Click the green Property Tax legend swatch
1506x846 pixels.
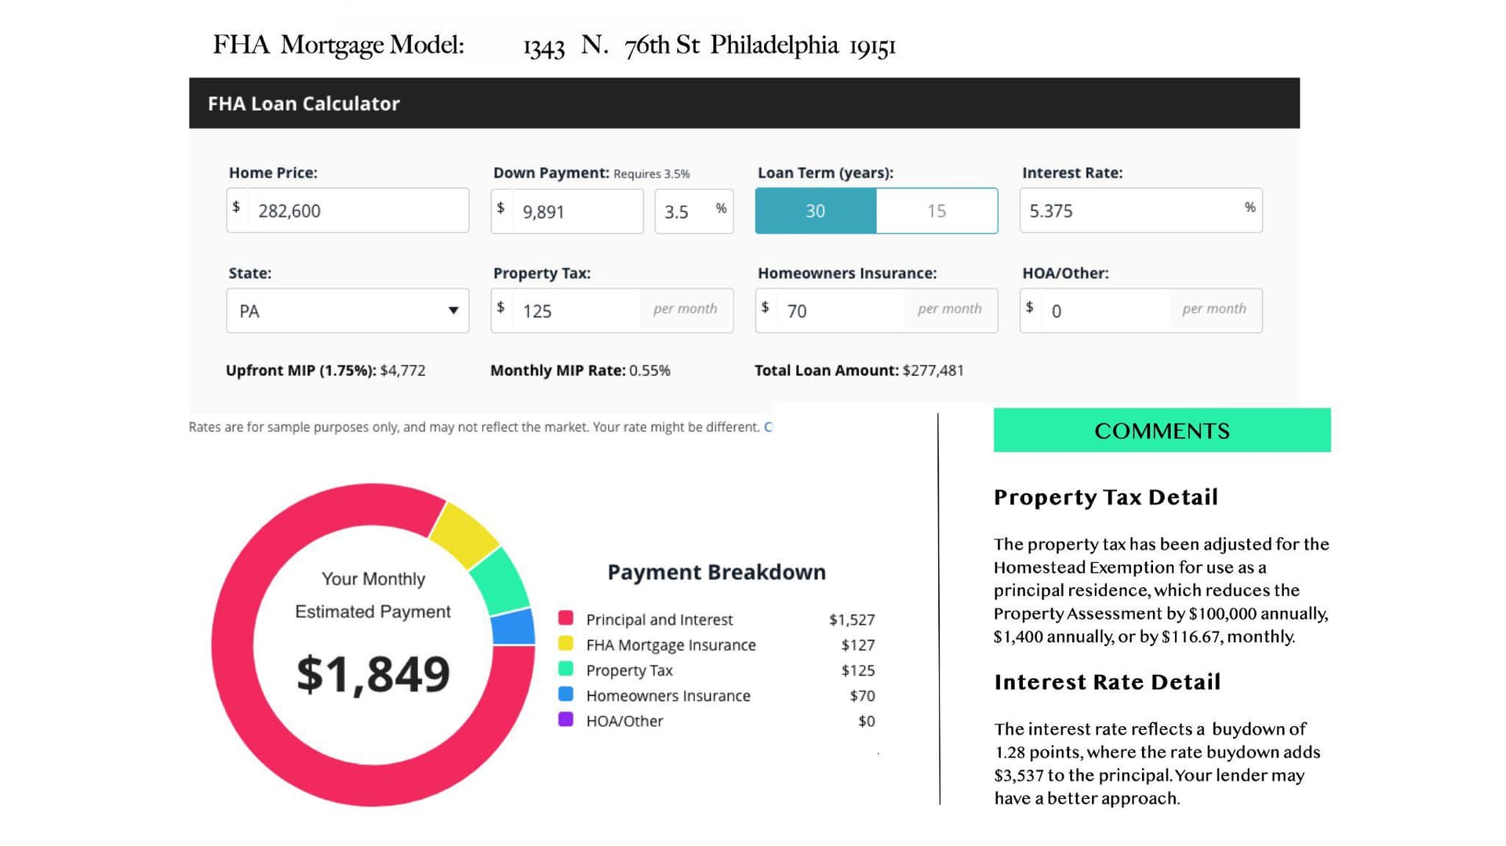click(x=566, y=669)
